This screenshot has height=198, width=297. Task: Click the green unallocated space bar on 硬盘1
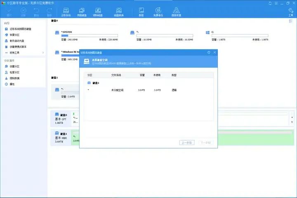(256, 138)
